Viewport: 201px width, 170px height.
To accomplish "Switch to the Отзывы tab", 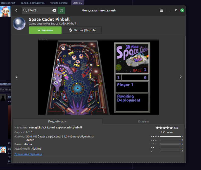I will coord(143,121).
